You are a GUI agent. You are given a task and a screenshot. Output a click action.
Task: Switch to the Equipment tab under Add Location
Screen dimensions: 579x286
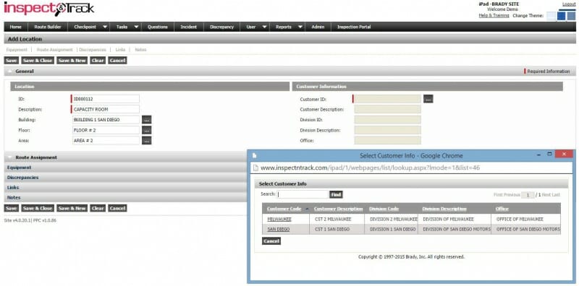(x=17, y=49)
